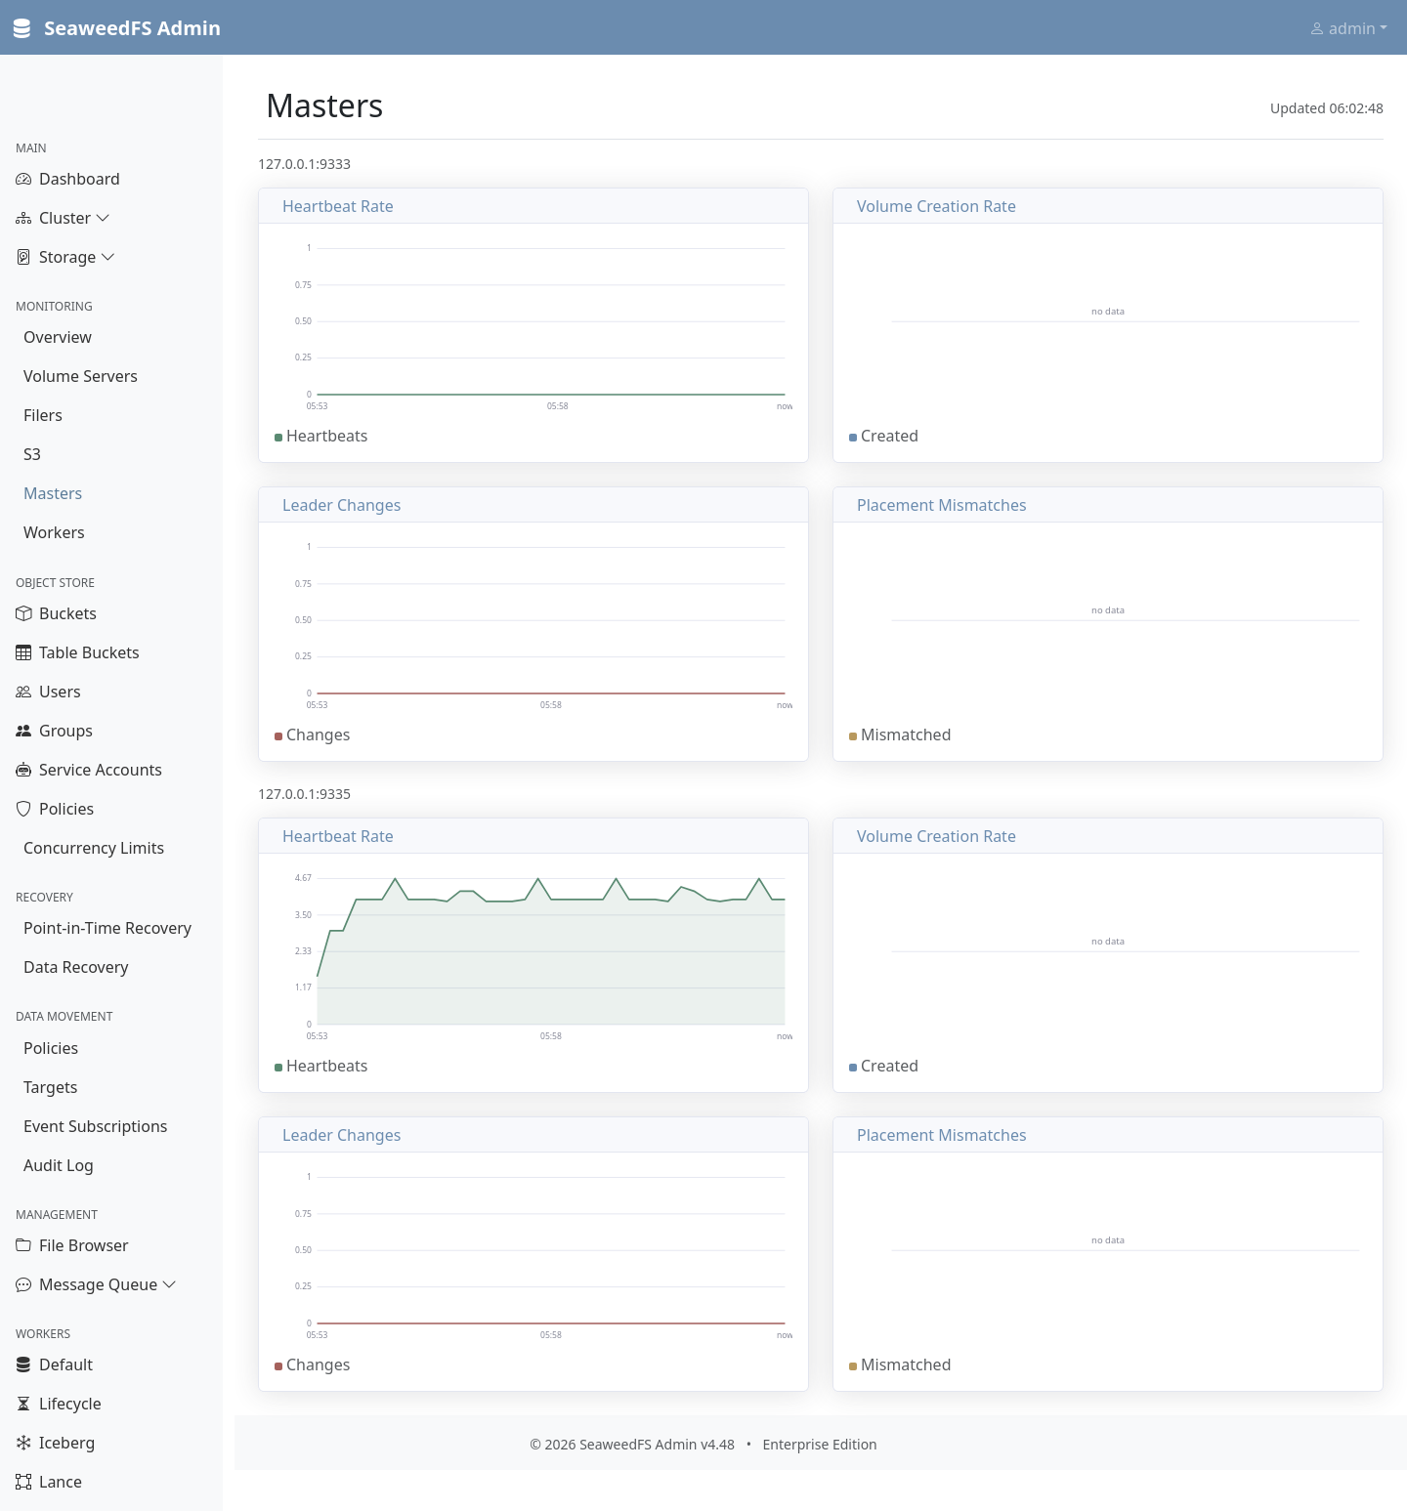The height and width of the screenshot is (1511, 1407).
Task: Click the Enterprise Edition footer text
Action: coord(820,1445)
